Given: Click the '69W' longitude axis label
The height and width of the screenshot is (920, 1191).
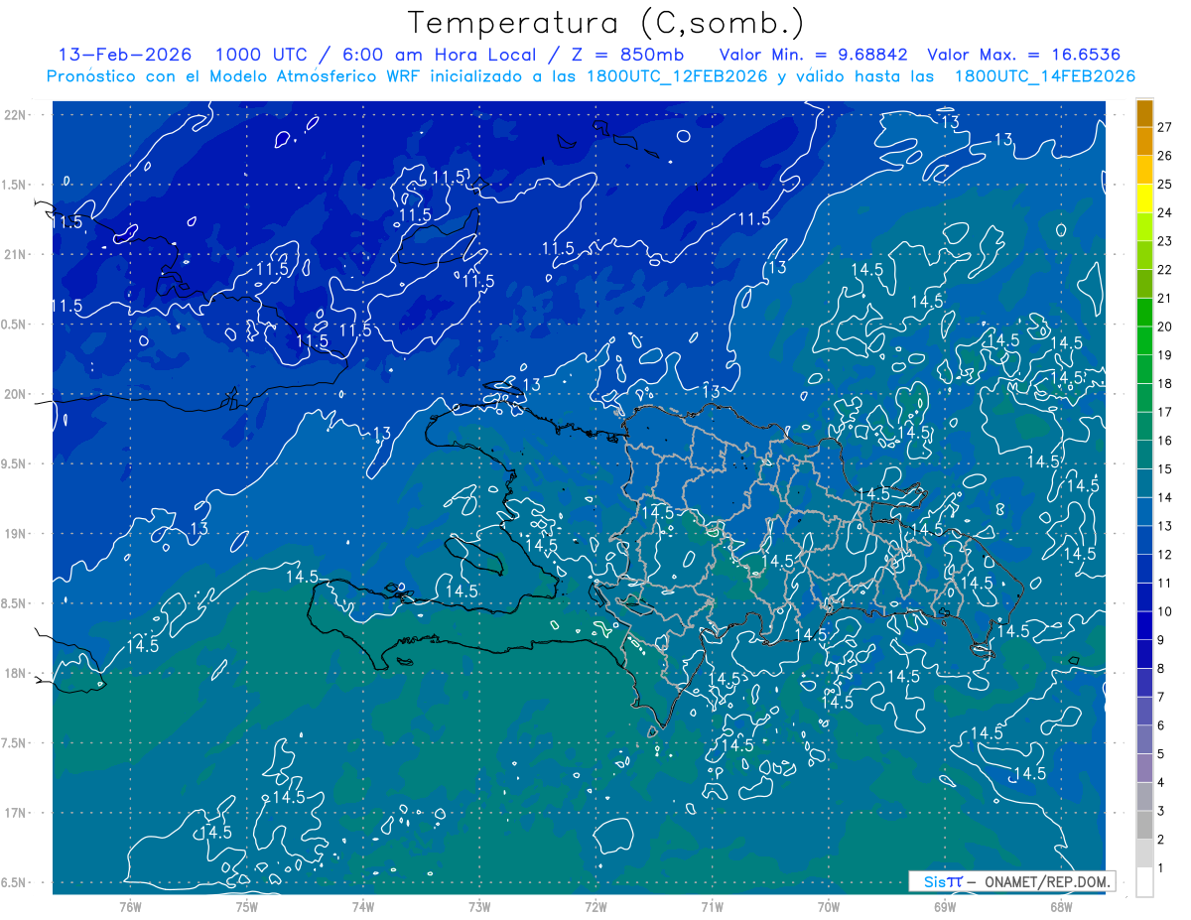Looking at the screenshot, I should tap(945, 906).
